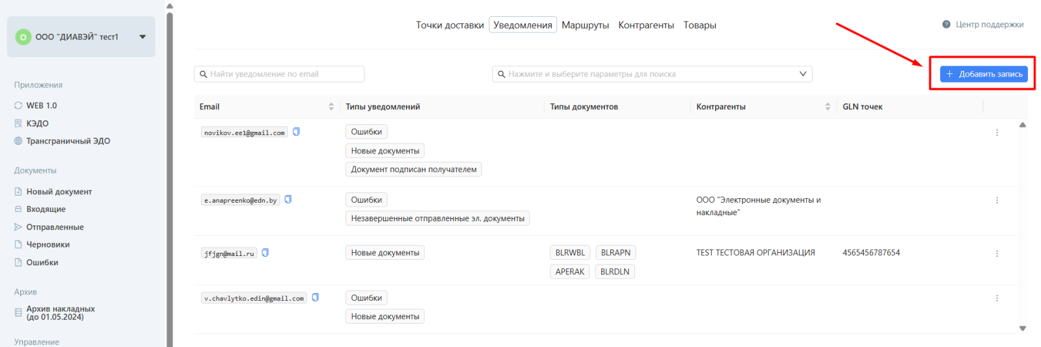Copy the novikov.ee1@gmail.com email address
Screen dimensions: 1041x347
point(296,132)
